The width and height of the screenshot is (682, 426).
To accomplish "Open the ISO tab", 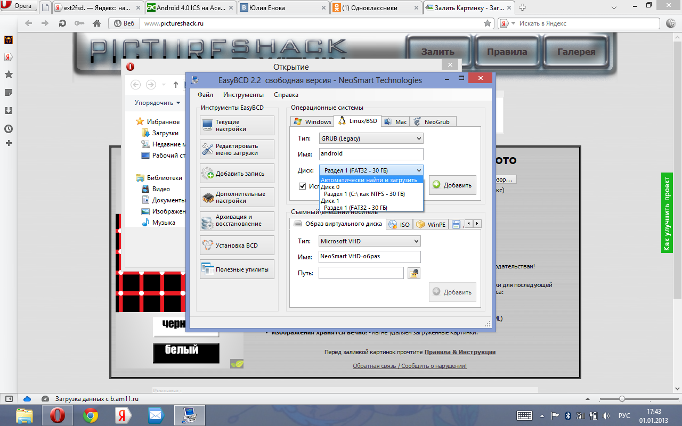I will click(x=400, y=224).
